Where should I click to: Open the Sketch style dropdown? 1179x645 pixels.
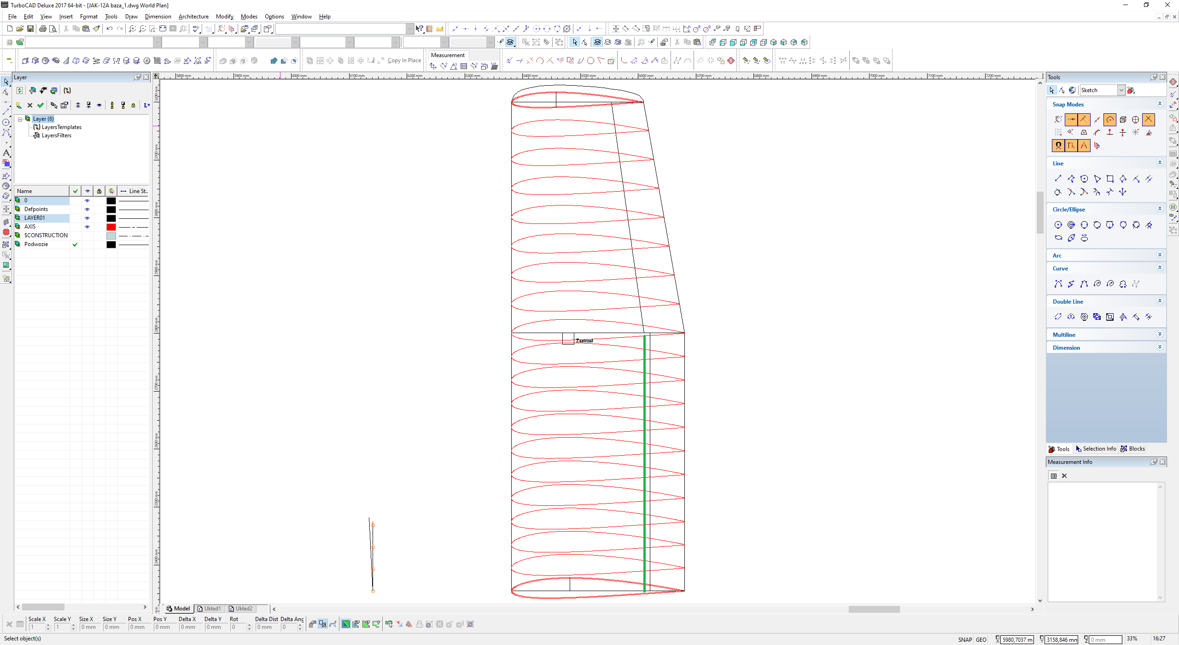click(1121, 90)
